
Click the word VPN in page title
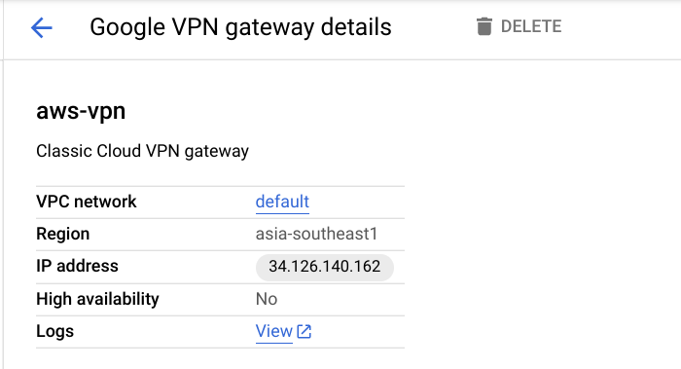[x=195, y=27]
